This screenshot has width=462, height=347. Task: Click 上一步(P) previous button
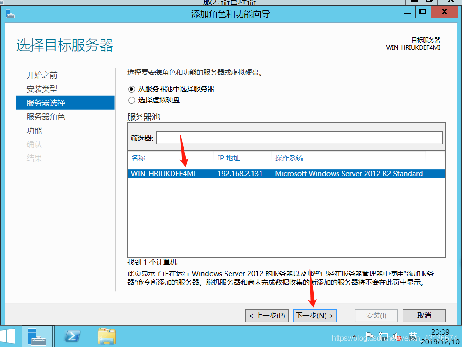pos(267,316)
